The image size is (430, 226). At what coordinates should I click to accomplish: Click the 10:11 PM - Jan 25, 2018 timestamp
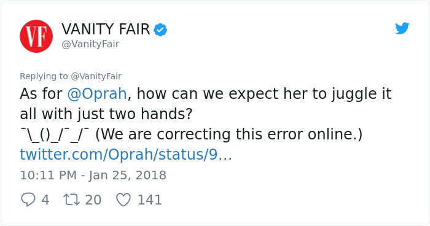[x=93, y=175]
